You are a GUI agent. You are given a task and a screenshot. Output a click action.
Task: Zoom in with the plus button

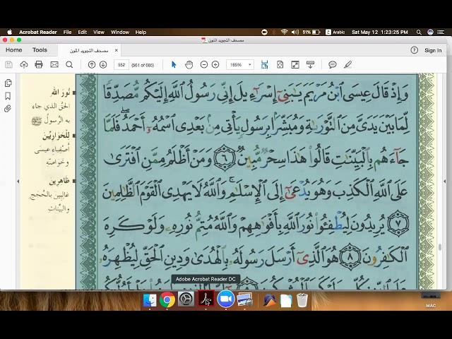[x=215, y=64]
